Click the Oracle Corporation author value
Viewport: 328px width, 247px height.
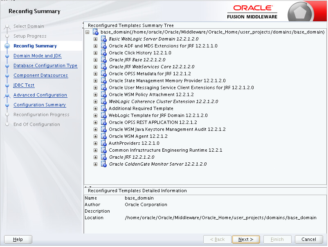click(146, 204)
